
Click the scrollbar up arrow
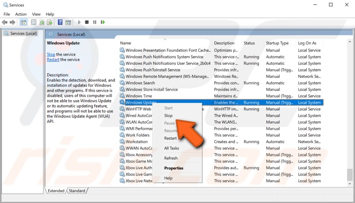pyautogui.click(x=350, y=42)
